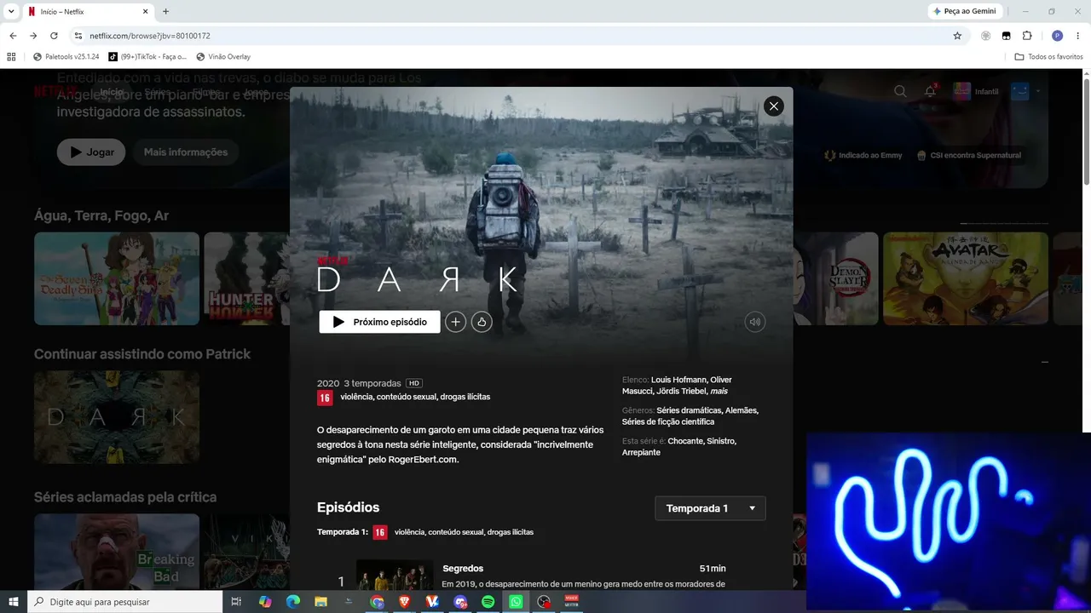Viewport: 1091px width, 613px height.
Task: Open the Hunter x Hunter thumbnail
Action: tap(246, 278)
